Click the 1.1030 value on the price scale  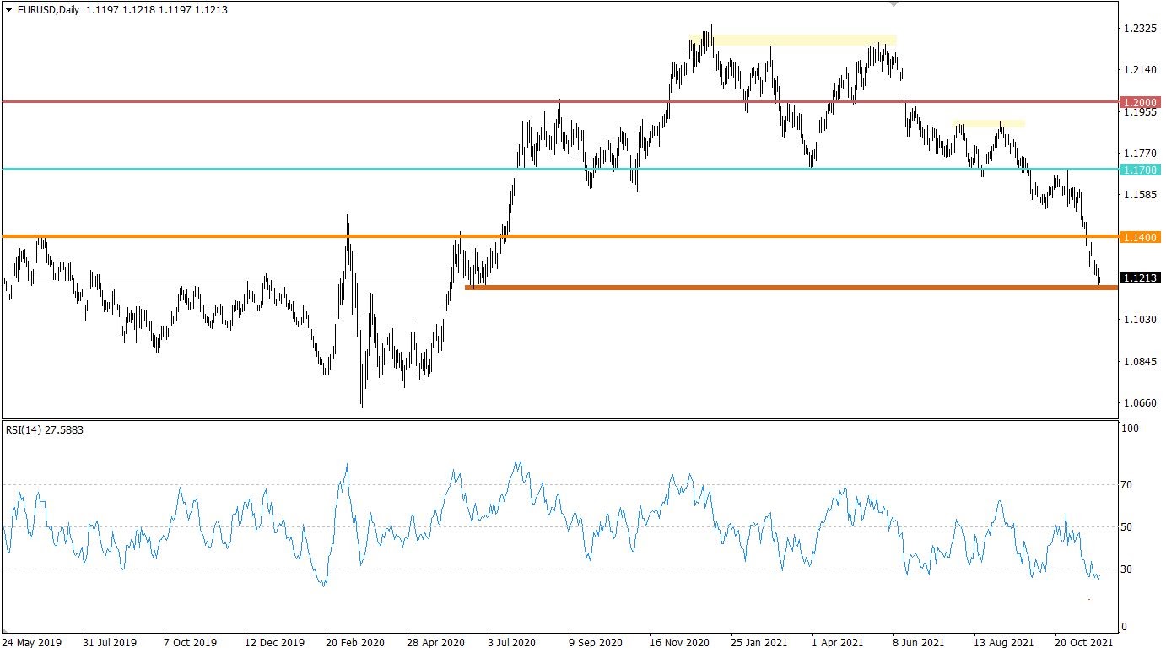click(1139, 320)
